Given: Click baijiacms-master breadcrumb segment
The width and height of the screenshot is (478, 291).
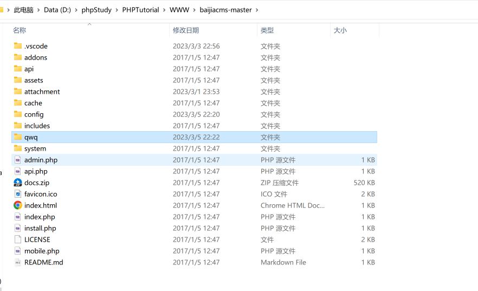Looking at the screenshot, I should (225, 10).
